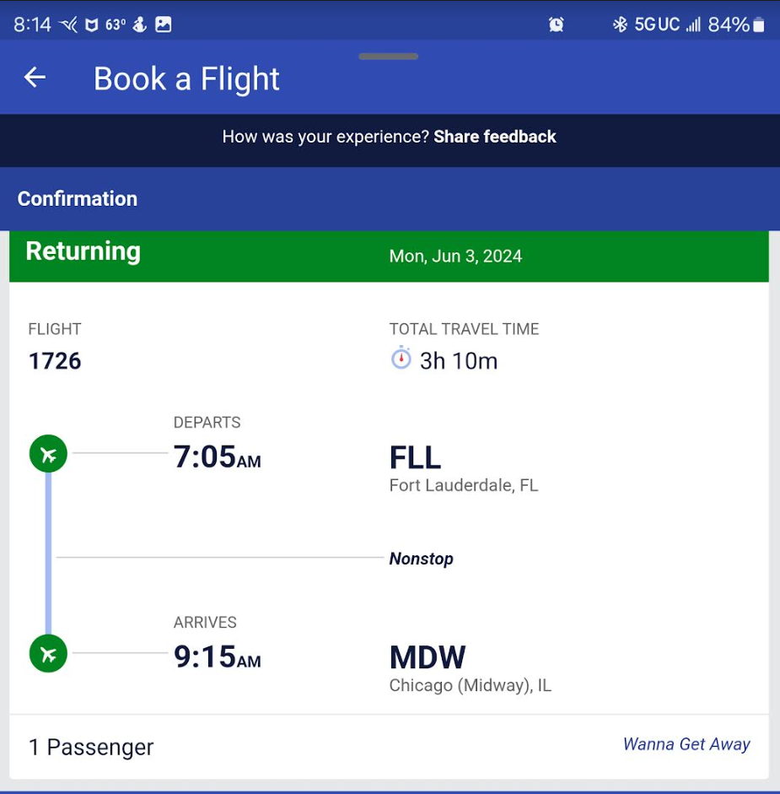Image resolution: width=780 pixels, height=794 pixels.
Task: Tap the Returning flight header bar
Action: [389, 256]
